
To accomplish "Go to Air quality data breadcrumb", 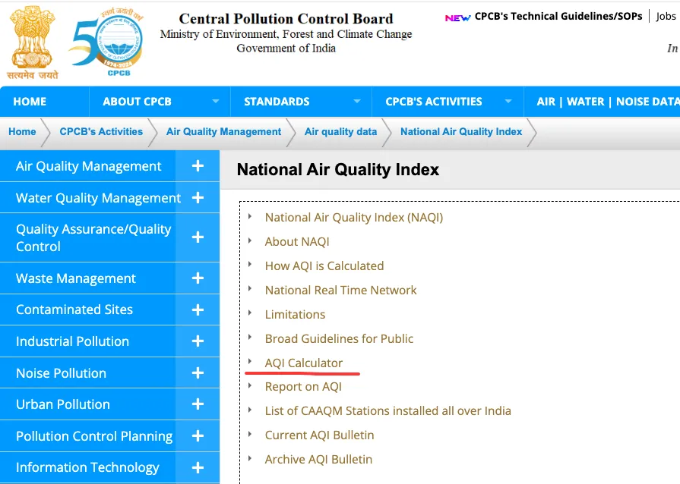I will click(340, 131).
